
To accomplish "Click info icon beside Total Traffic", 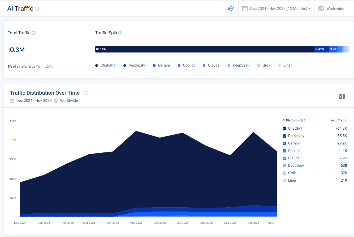I will click(x=34, y=33).
